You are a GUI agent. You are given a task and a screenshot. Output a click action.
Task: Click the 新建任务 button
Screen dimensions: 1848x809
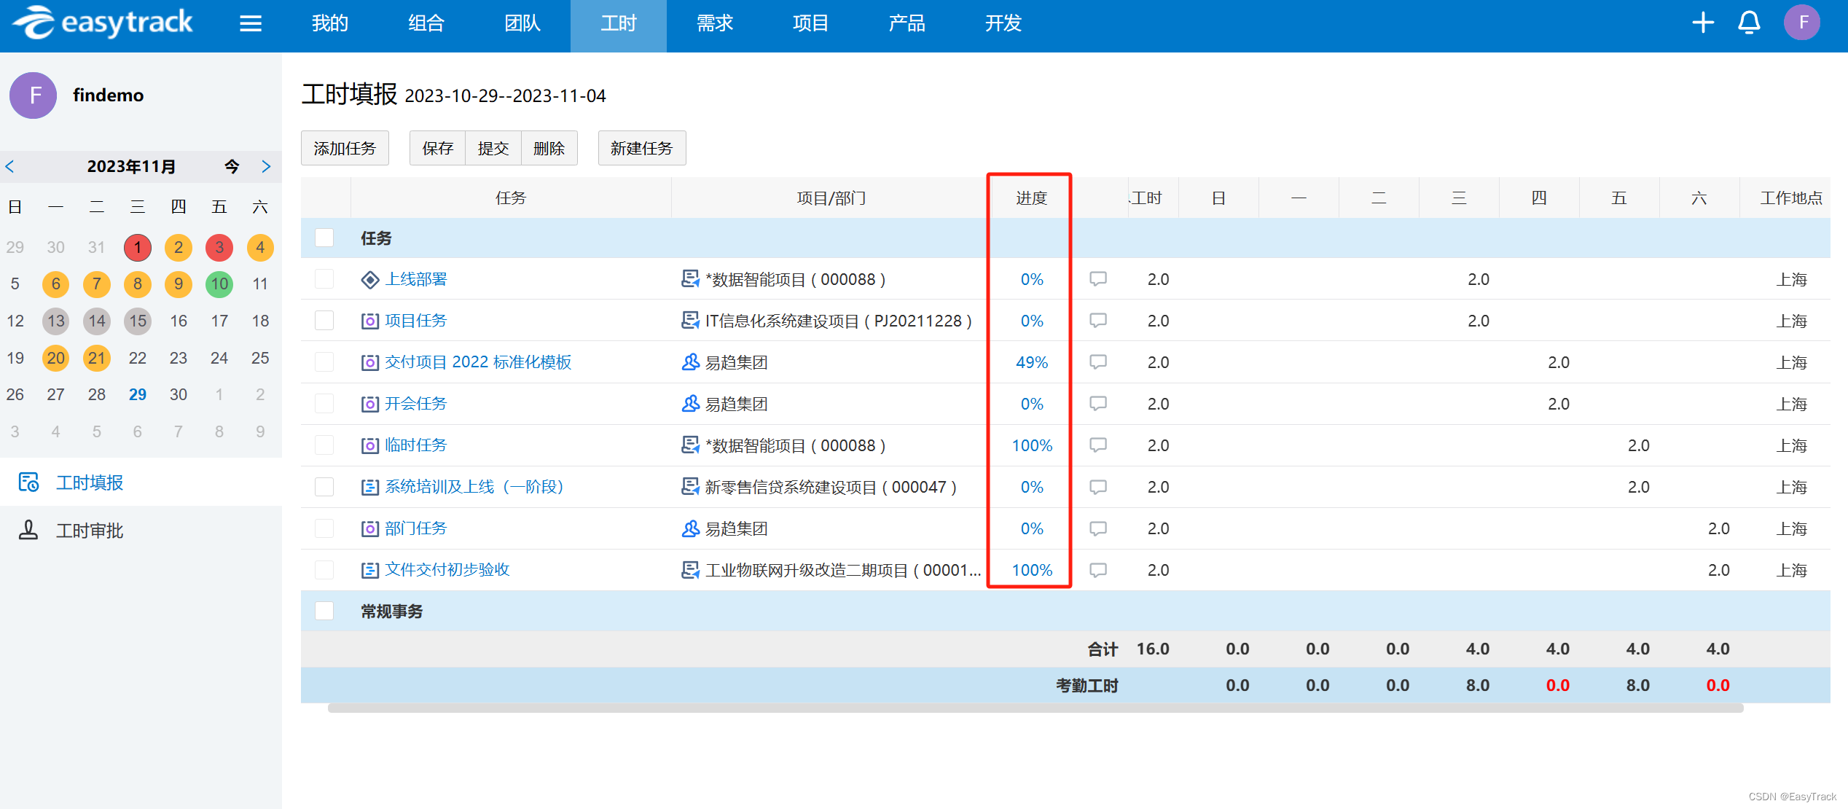click(642, 148)
